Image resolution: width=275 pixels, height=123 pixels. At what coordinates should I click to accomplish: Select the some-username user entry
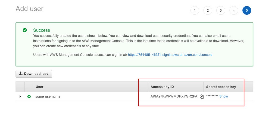48,96
